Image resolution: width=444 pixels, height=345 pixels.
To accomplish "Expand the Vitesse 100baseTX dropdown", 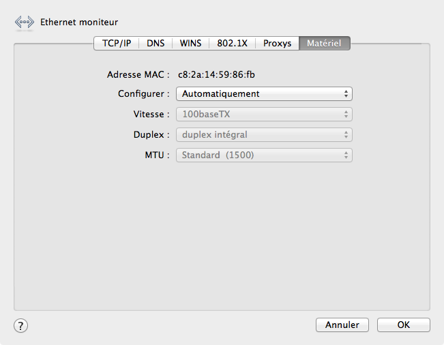I will click(264, 115).
